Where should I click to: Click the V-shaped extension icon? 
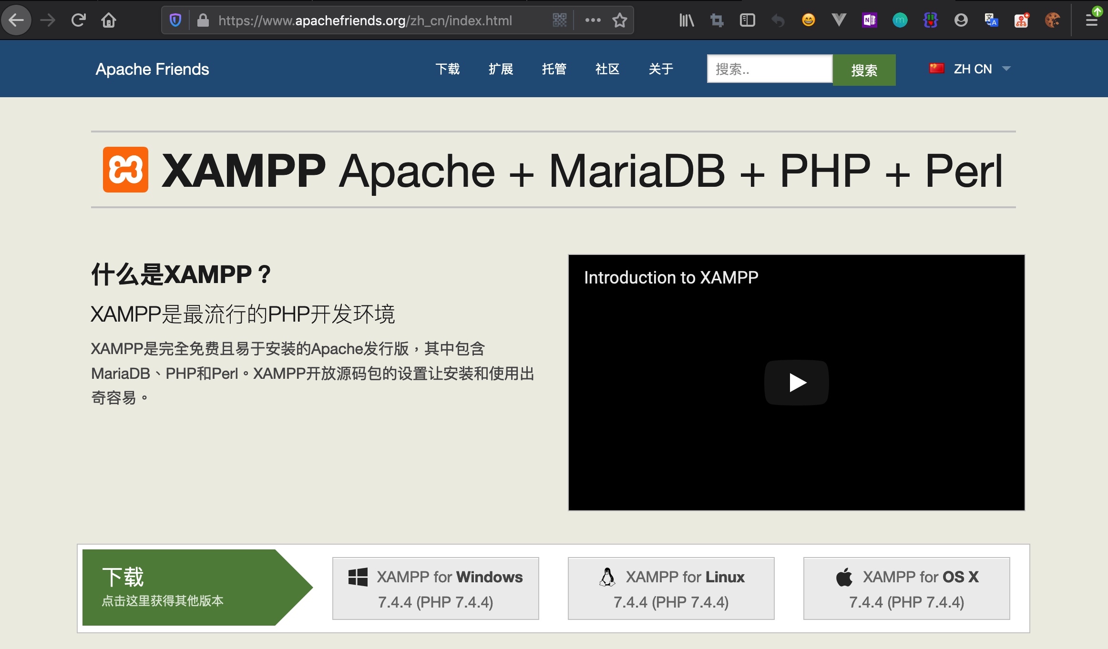839,20
